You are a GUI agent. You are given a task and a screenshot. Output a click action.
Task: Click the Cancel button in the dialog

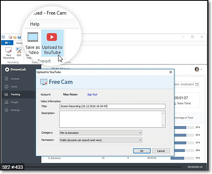coord(161,151)
